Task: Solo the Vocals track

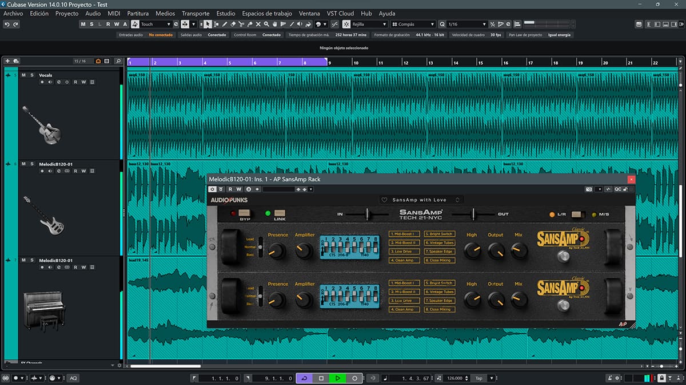Action: coord(32,75)
